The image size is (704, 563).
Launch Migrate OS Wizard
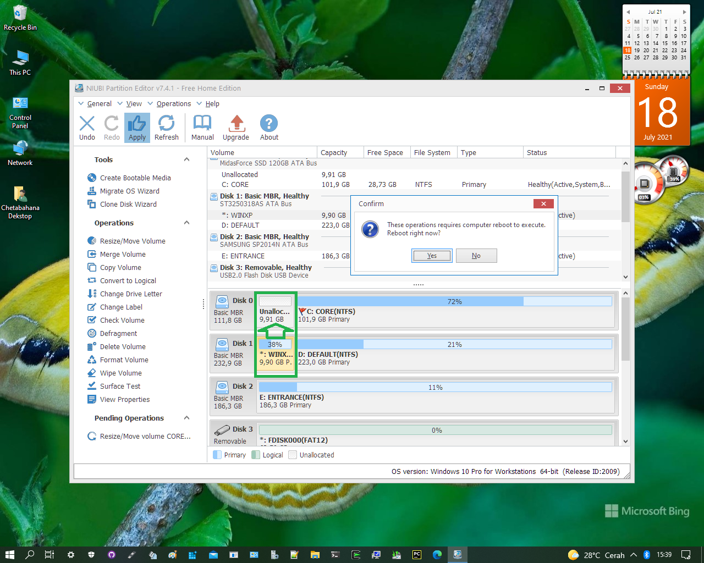tap(124, 191)
